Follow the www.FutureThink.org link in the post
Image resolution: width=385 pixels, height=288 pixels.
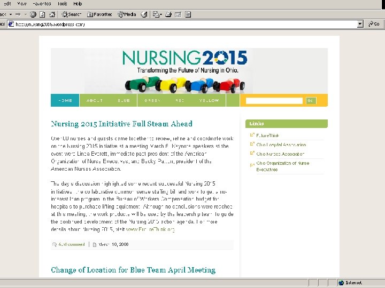coord(150,229)
